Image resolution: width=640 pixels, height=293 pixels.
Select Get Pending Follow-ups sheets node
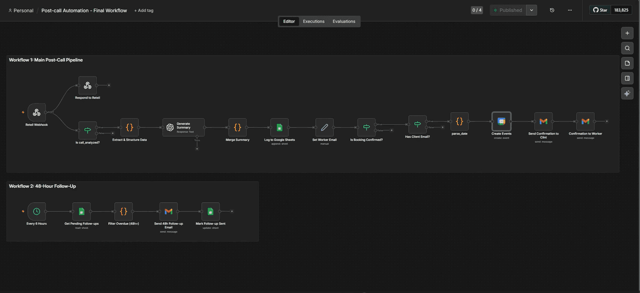pyautogui.click(x=82, y=211)
